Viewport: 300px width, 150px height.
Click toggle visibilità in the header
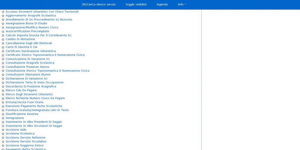(136, 4)
